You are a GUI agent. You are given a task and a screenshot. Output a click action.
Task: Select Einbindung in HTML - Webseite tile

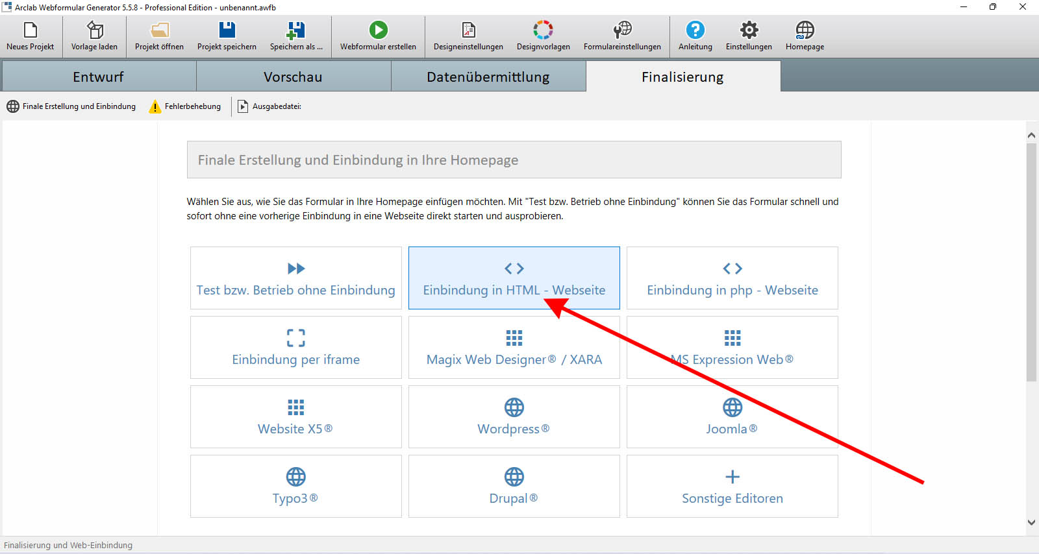coord(514,278)
